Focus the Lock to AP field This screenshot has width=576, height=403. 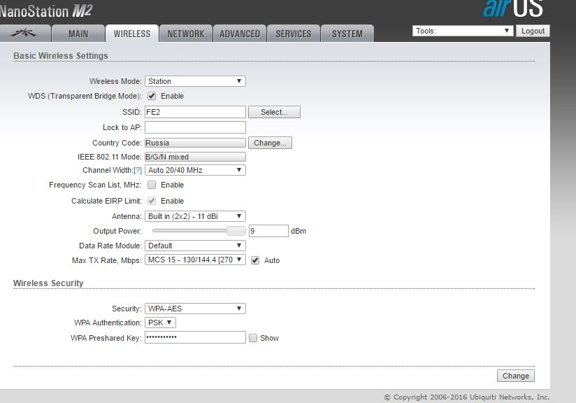click(x=195, y=127)
